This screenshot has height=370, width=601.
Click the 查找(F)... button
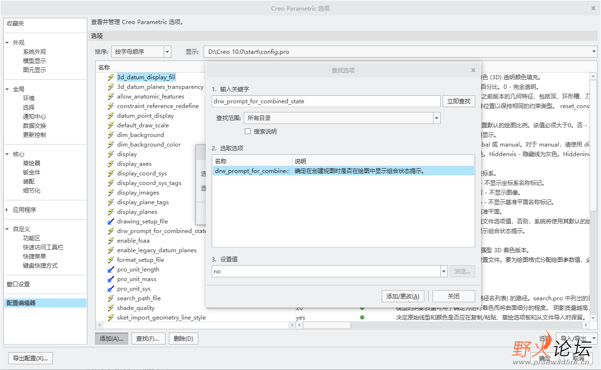tap(148, 339)
